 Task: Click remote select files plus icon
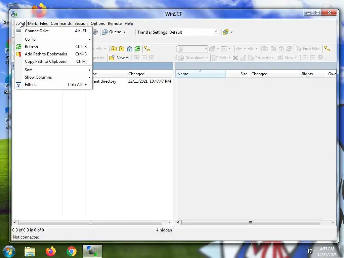click(305, 58)
